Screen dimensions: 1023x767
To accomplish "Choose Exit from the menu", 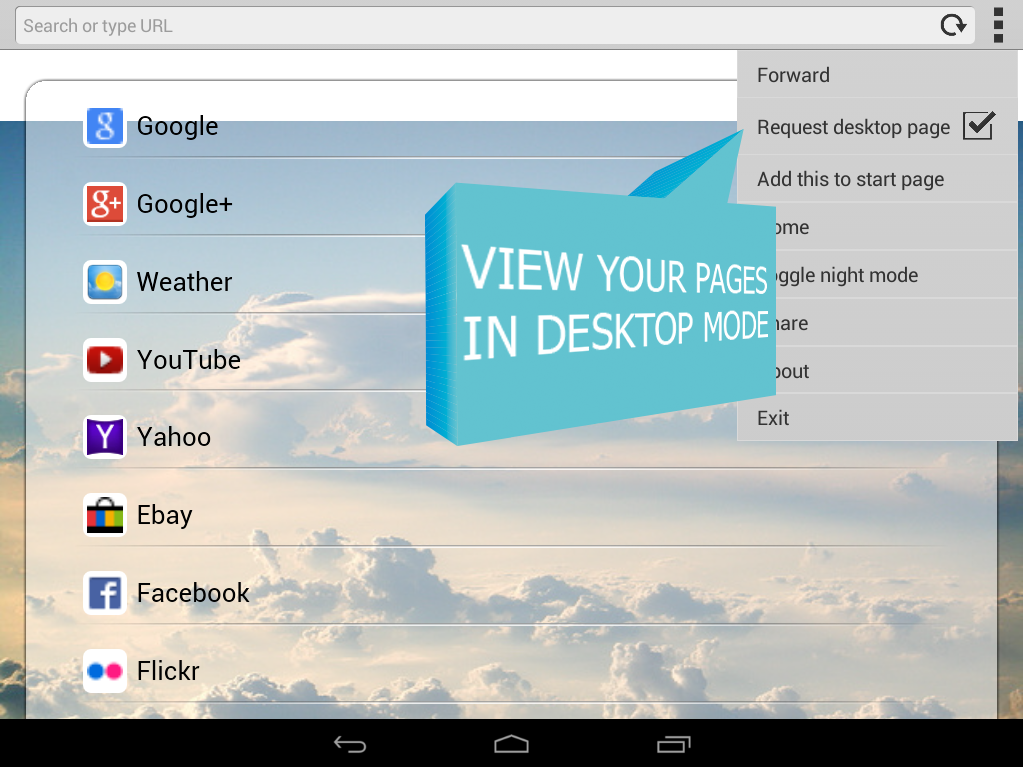I will click(877, 418).
